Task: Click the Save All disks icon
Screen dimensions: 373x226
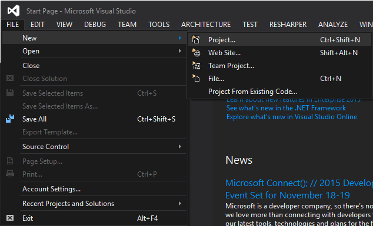Action: click(x=10, y=119)
